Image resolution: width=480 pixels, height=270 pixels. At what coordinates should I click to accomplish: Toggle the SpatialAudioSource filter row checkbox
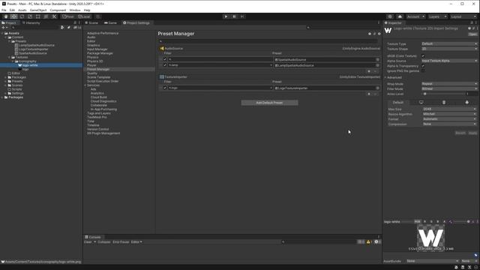(x=165, y=59)
